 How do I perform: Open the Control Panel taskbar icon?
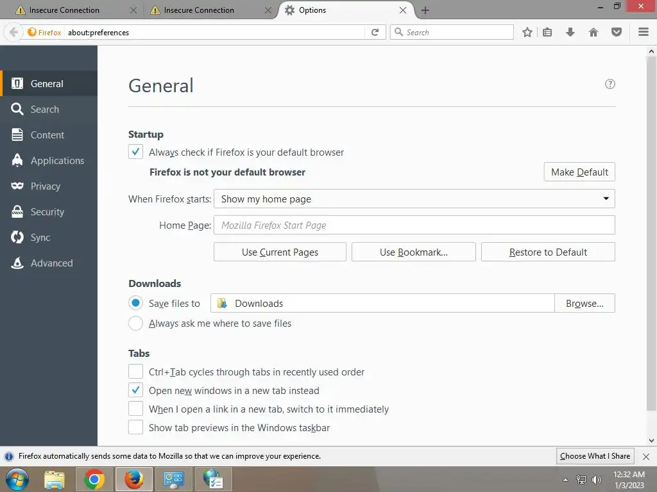174,479
